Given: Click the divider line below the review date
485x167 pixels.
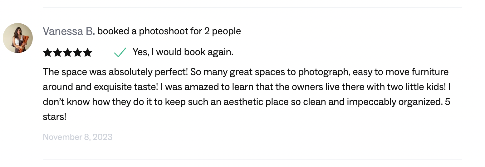Looking at the screenshot, I should tap(252, 160).
